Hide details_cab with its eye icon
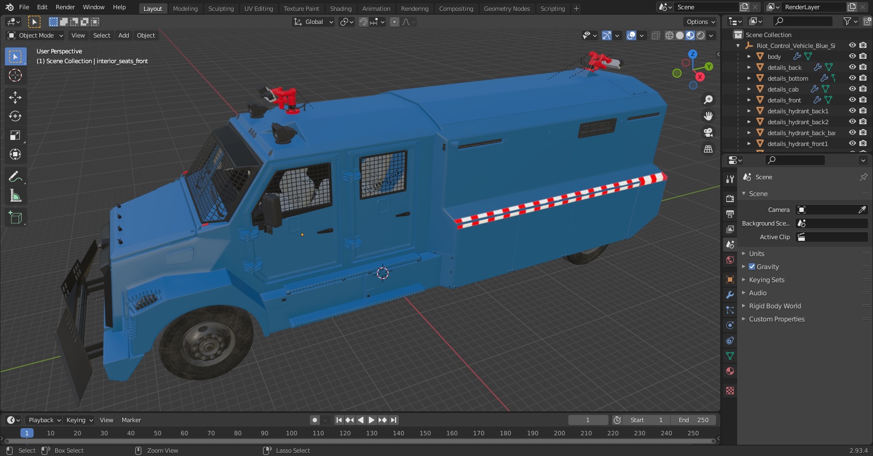Viewport: 873px width, 456px height. [852, 89]
